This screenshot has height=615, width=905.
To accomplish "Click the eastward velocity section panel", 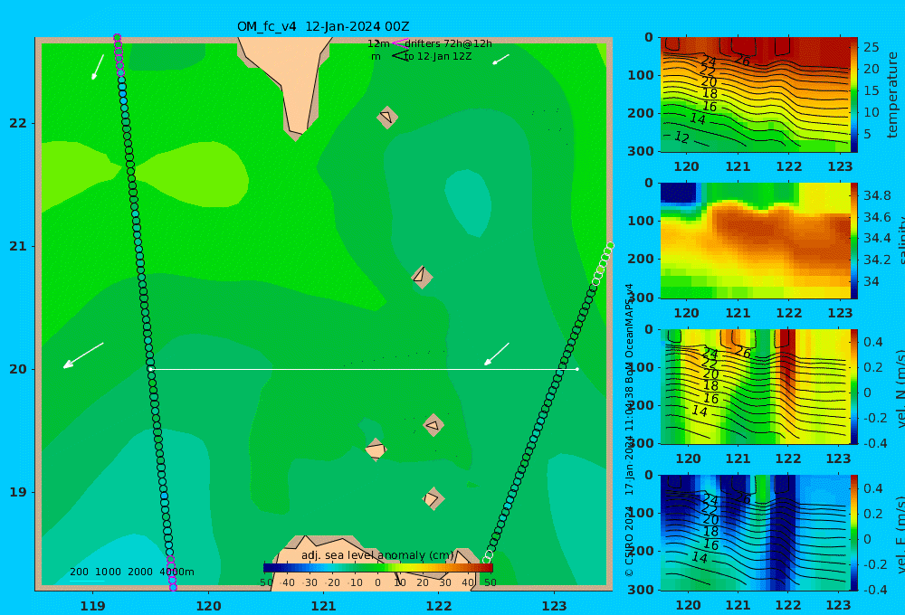I will click(x=756, y=533).
